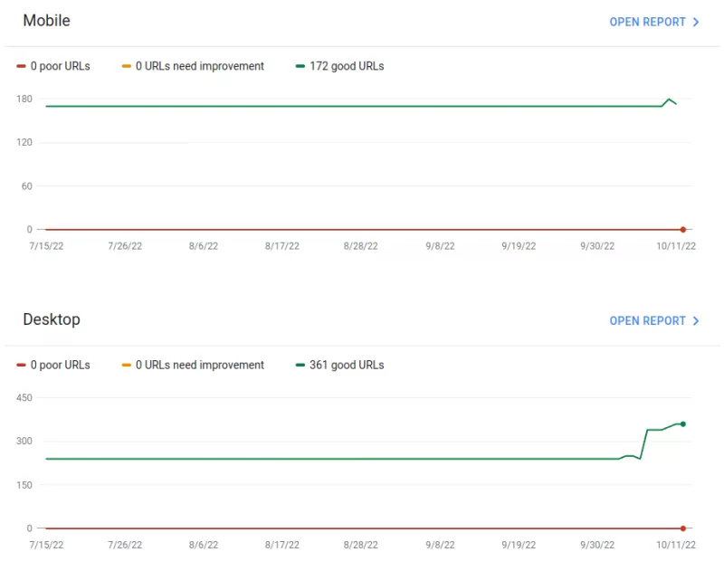Click the chevron arrow next to Mobile OPEN REPORT
The image size is (724, 571).
(695, 22)
